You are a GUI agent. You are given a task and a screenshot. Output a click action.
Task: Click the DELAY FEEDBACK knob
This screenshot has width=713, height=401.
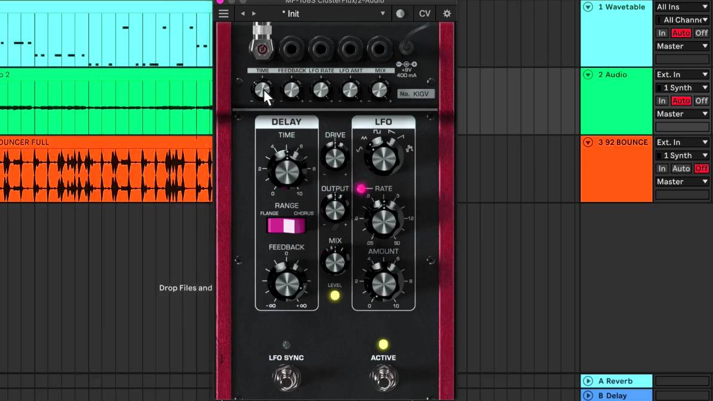[x=287, y=283]
